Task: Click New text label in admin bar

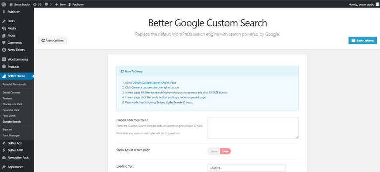Action: pyautogui.click(x=63, y=4)
